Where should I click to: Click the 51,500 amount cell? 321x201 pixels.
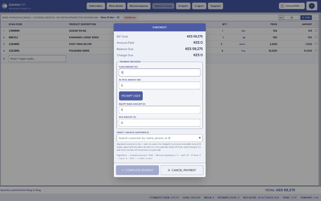tap(308, 51)
